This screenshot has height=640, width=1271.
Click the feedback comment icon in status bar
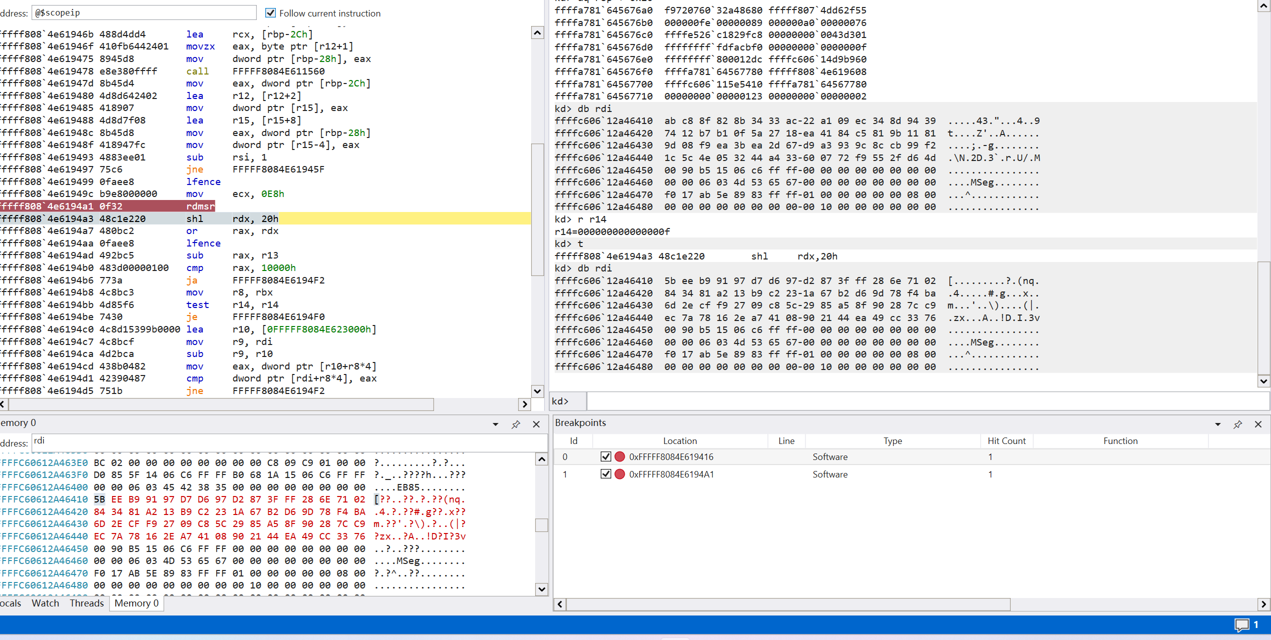(x=1241, y=624)
